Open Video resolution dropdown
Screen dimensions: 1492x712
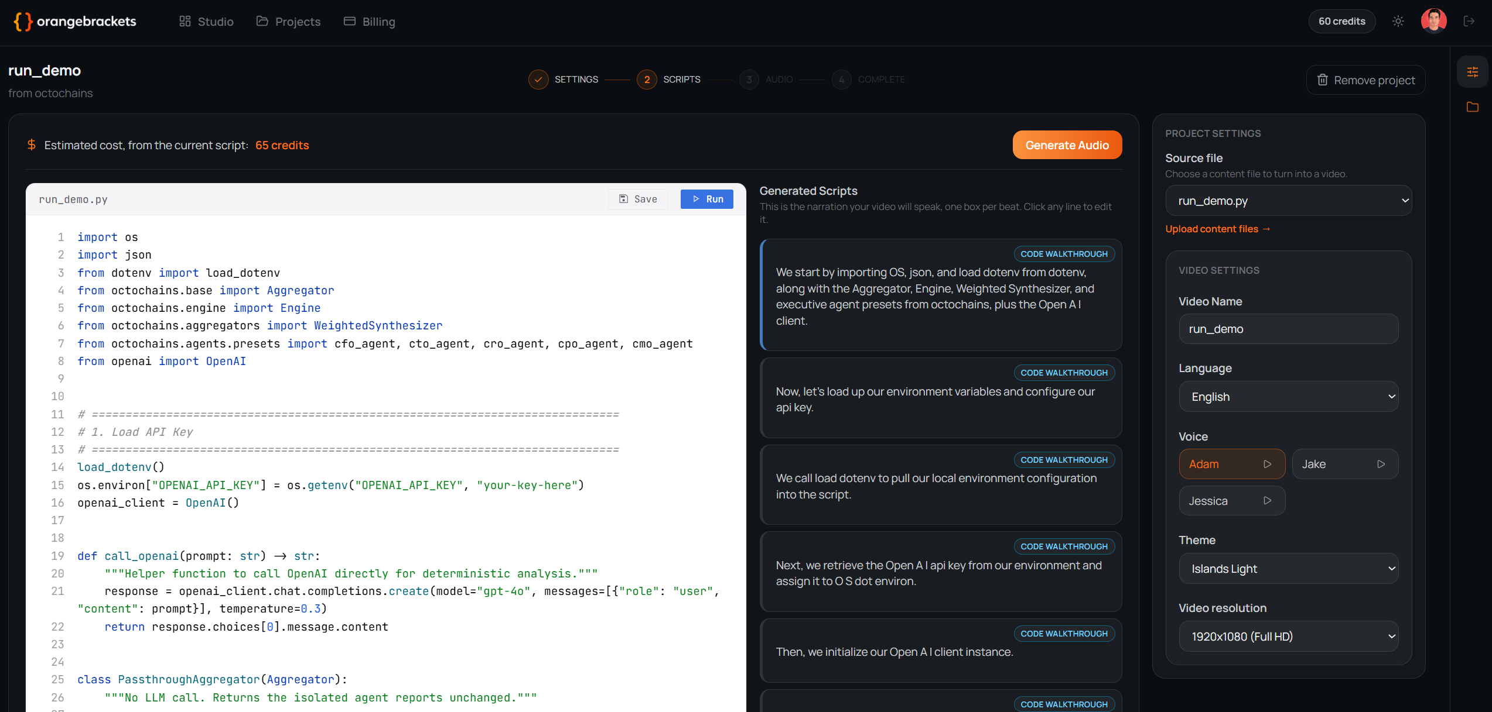(x=1289, y=637)
